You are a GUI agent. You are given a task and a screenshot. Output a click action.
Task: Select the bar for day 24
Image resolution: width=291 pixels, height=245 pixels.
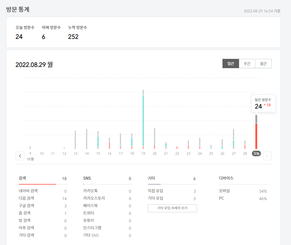pos(200,143)
